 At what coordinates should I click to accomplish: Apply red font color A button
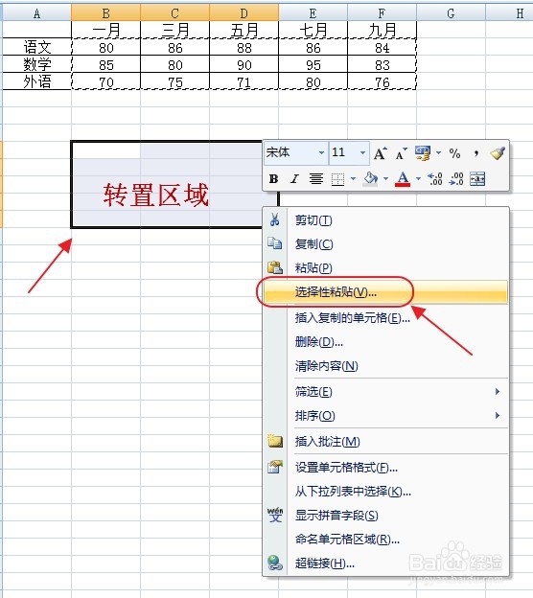tap(403, 178)
